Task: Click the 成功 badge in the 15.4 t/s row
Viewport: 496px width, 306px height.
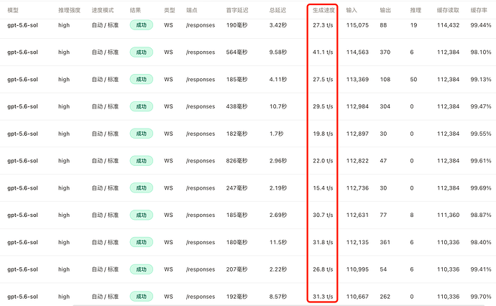Action: pos(142,187)
